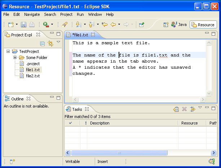Viewport: 221px width, 168px height.
Task: Open the Edit menu
Action: click(x=17, y=14)
